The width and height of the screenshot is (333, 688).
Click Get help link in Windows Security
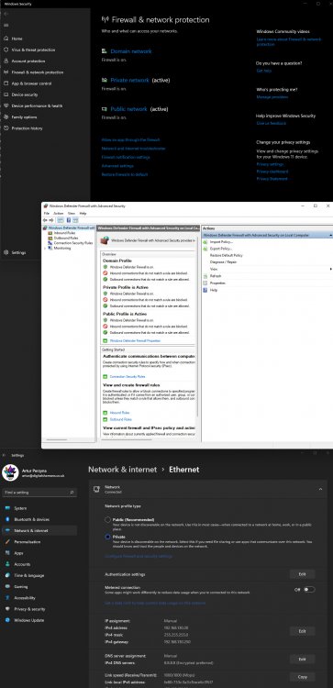264,71
